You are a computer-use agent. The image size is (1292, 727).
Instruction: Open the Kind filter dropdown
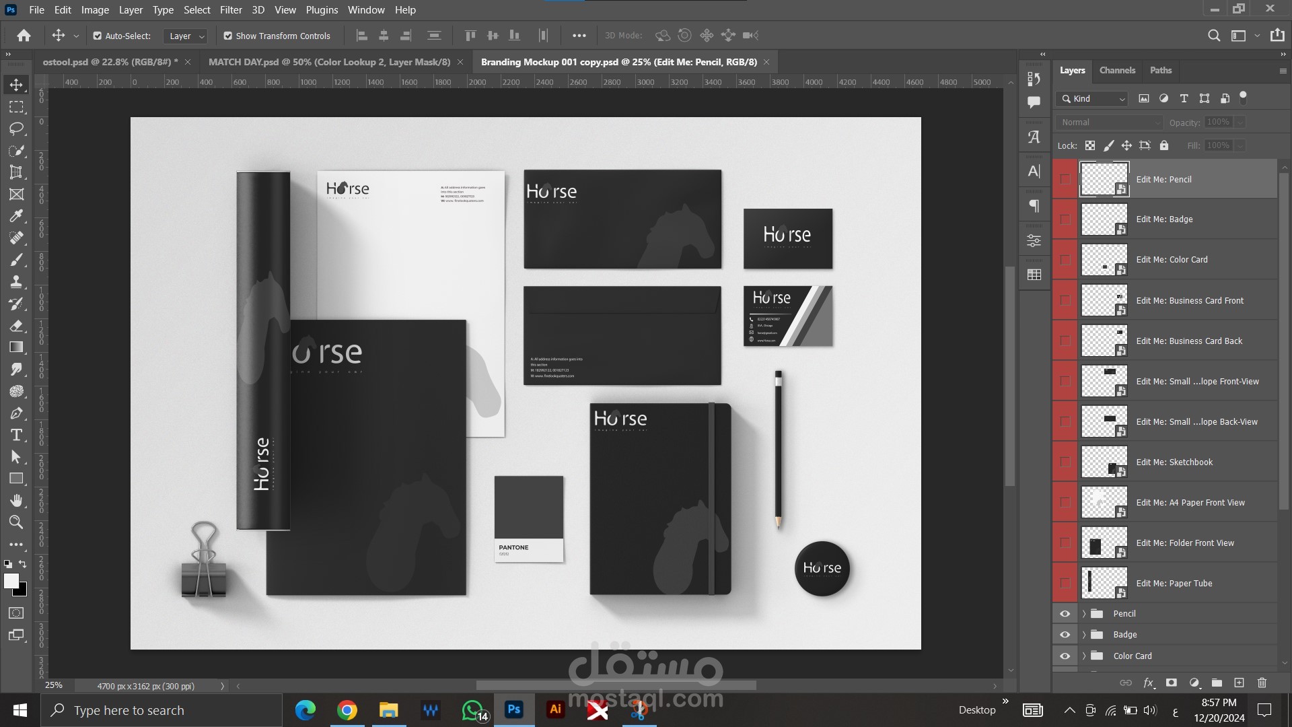(1092, 99)
